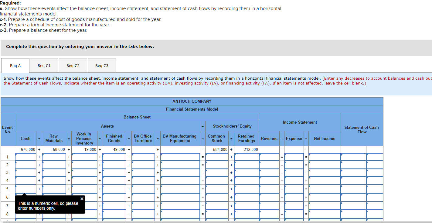
Task: Click the Common Stock cell for event 1
Action: [216, 157]
